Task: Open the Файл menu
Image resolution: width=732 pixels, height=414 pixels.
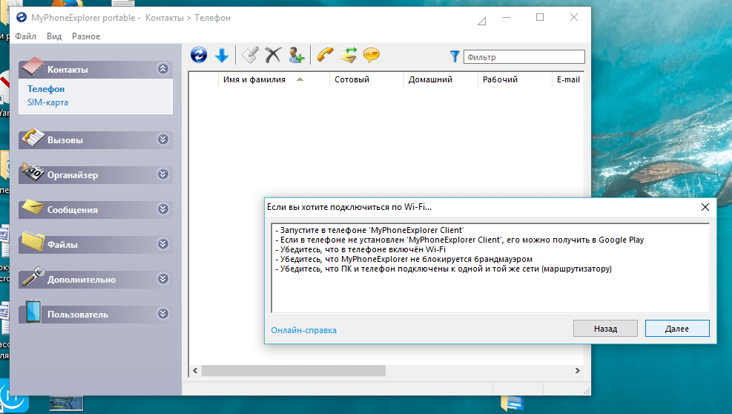Action: pos(25,36)
